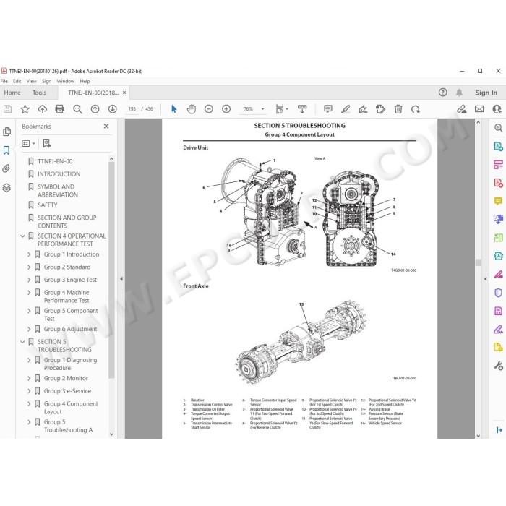Bookmark file with star icon
Image resolution: width=506 pixels, height=506 pixels.
(x=25, y=109)
